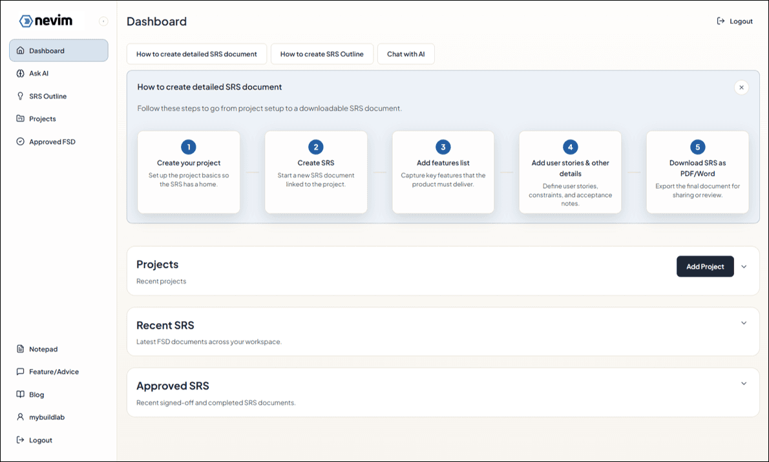
Task: Expand the Projects section chevron
Action: 744,266
